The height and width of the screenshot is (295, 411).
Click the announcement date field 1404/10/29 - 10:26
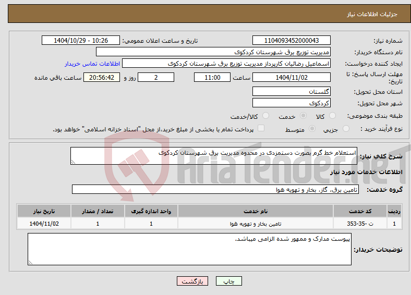(81, 40)
